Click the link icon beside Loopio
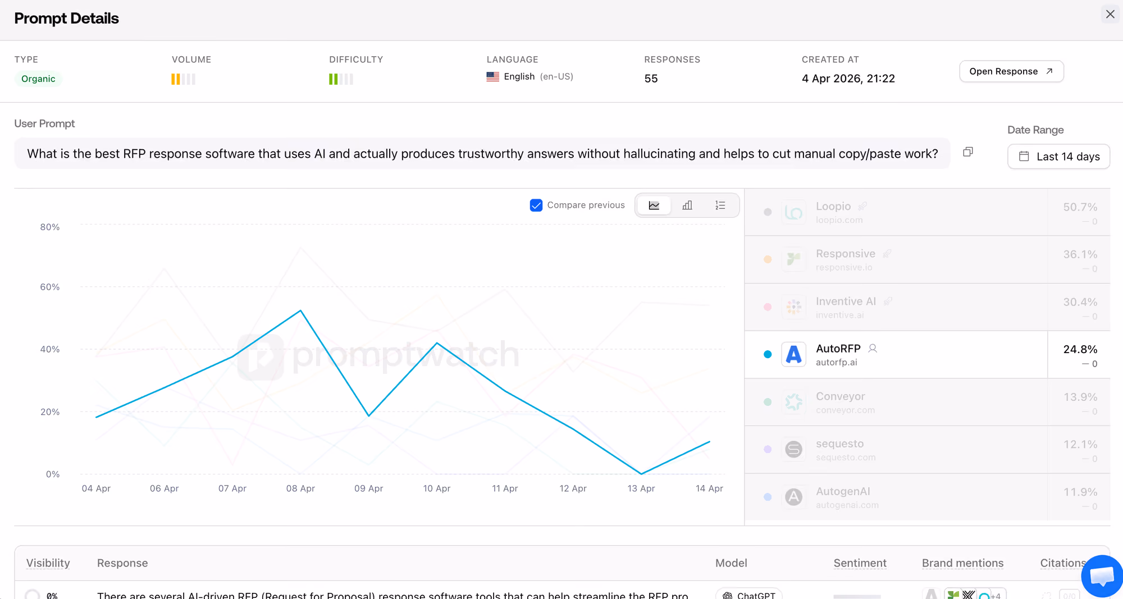1123x599 pixels. tap(862, 207)
